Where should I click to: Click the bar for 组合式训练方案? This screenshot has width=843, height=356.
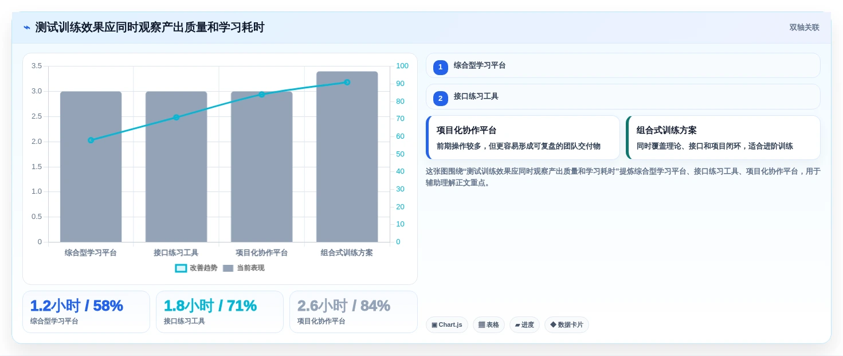[347, 157]
